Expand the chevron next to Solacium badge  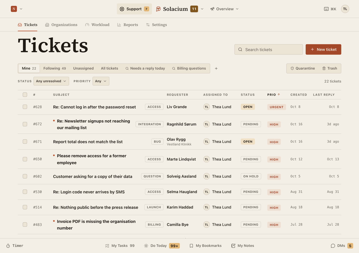coord(202,9)
